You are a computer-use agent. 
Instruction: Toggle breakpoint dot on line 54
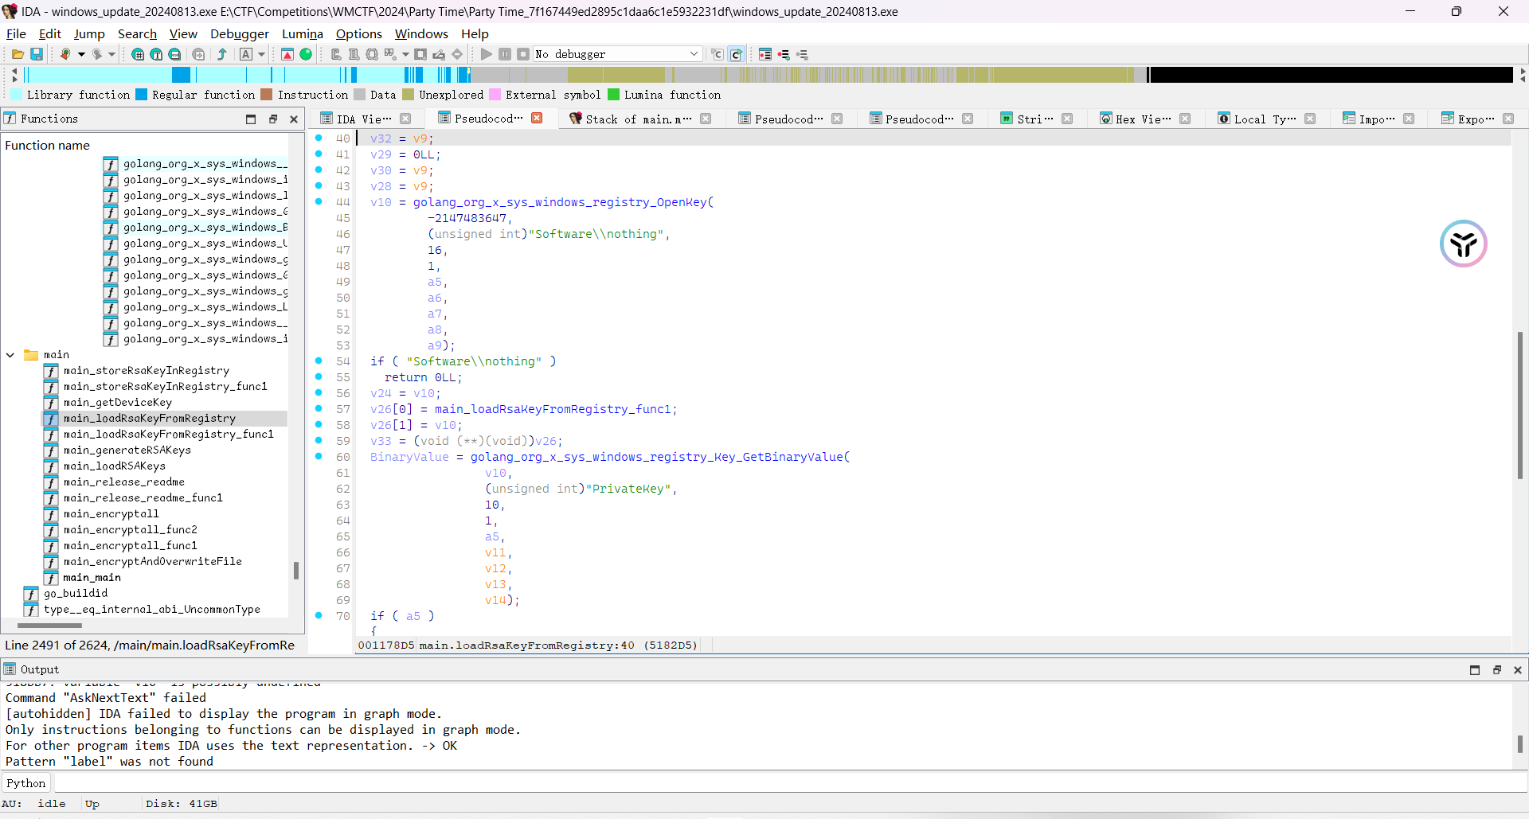click(x=319, y=361)
